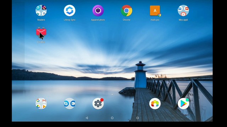This screenshot has height=127, width=227.
Task: Open the Google apps folder in dock
Action: (41, 103)
